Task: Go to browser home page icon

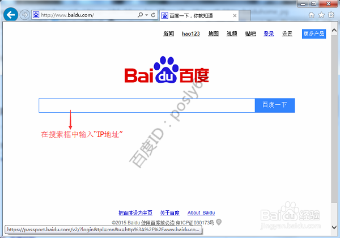Action: (x=311, y=15)
